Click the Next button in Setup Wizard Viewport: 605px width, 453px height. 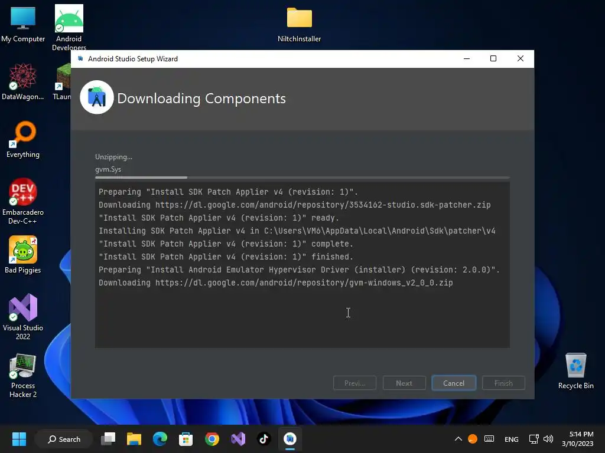click(x=404, y=383)
